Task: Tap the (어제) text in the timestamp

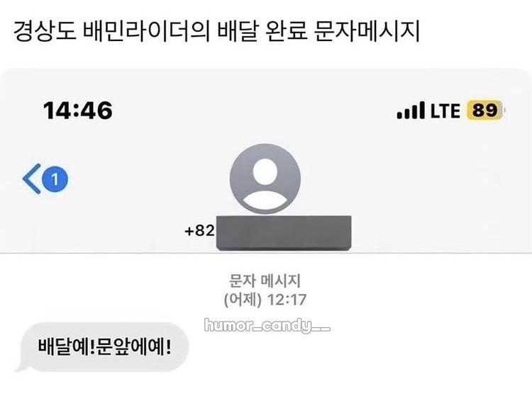Action: (x=243, y=300)
